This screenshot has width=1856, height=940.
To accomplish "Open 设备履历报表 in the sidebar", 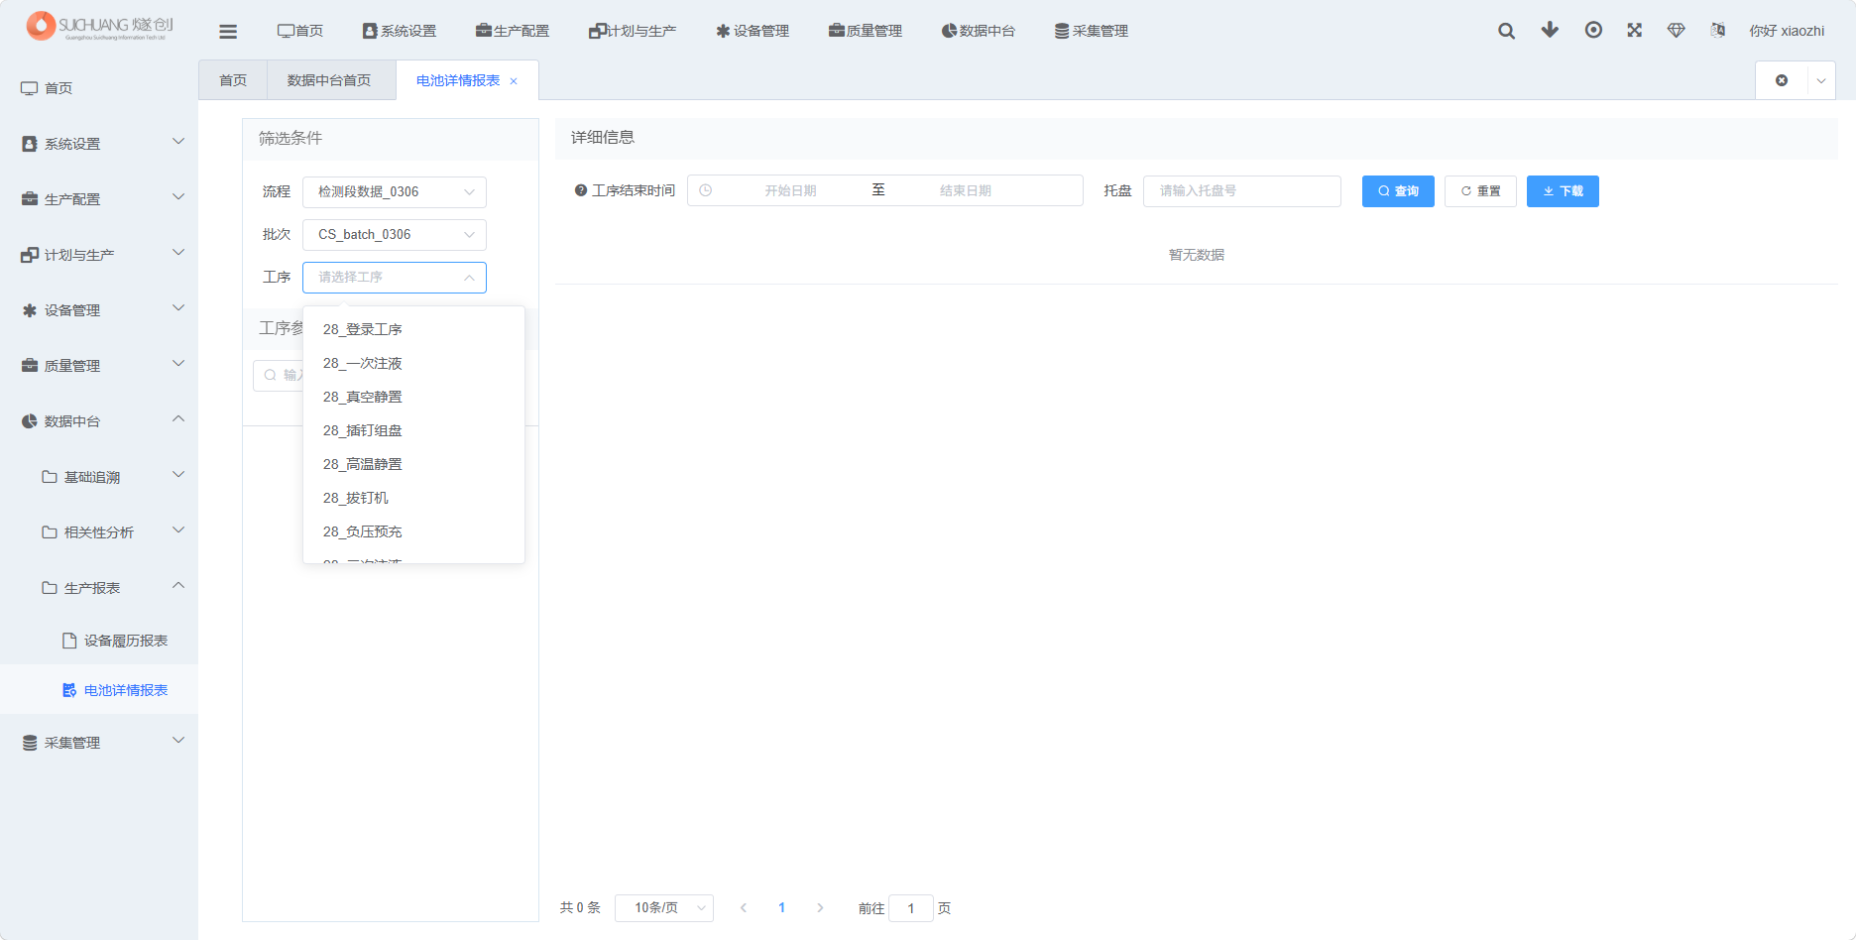I will coord(99,641).
